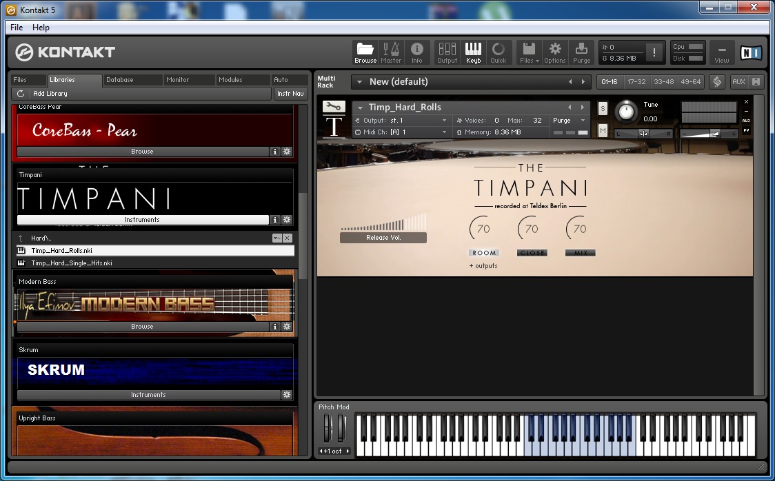The height and width of the screenshot is (481, 775).
Task: Load previous instrument with left arrow
Action: coord(570,108)
